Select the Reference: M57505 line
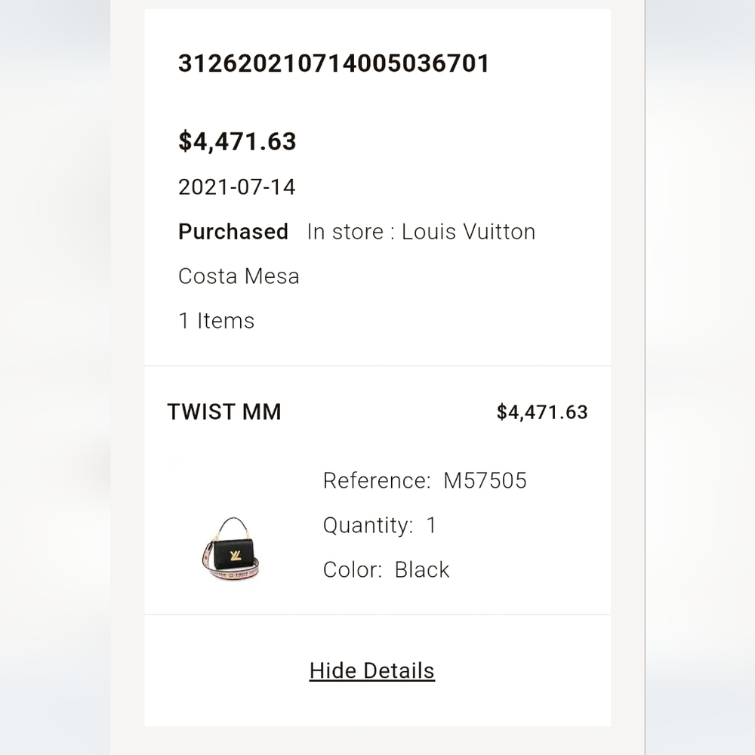Viewport: 755px width, 755px height. pyautogui.click(x=424, y=480)
